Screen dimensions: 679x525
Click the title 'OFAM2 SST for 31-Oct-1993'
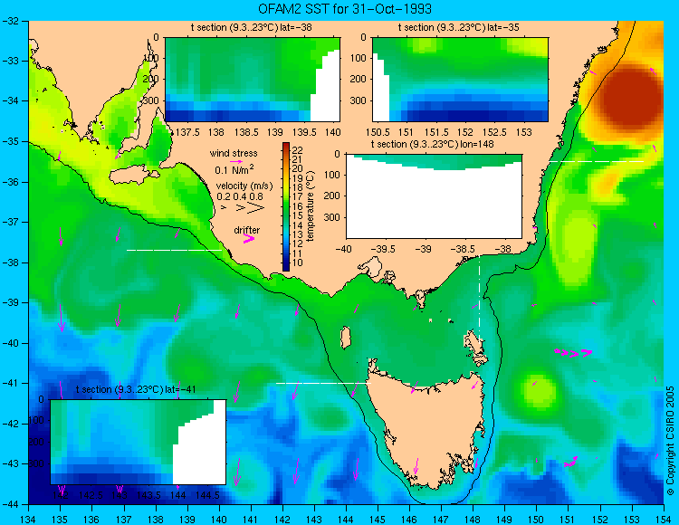click(345, 9)
